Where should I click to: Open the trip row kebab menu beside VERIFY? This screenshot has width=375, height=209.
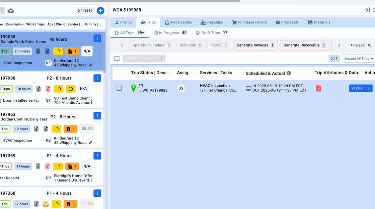pos(369,88)
